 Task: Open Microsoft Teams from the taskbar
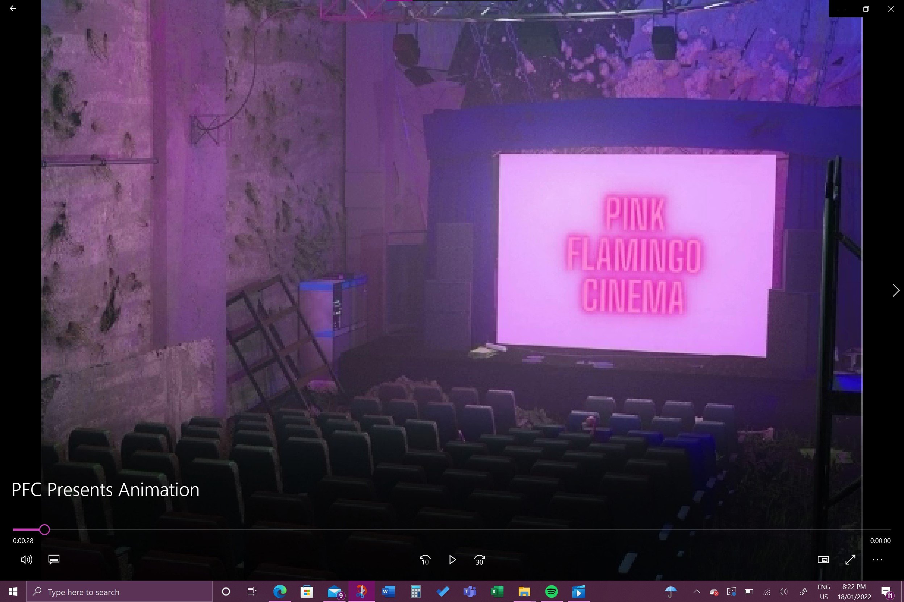pyautogui.click(x=470, y=592)
